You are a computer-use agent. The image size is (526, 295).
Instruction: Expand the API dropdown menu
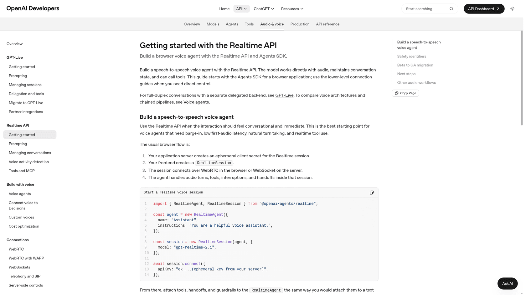241,9
